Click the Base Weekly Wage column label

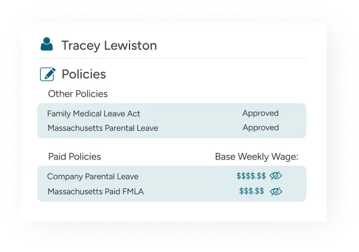coord(257,157)
